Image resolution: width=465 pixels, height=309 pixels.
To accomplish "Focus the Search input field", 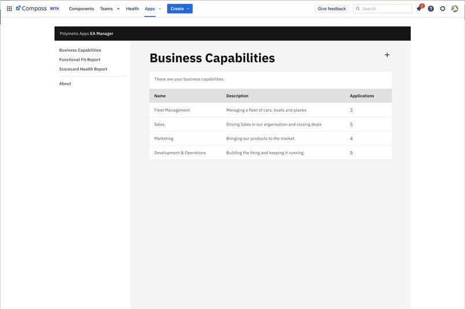I will [x=382, y=9].
